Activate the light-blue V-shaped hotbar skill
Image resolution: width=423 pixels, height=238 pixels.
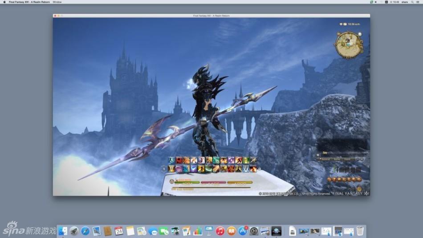(x=246, y=169)
